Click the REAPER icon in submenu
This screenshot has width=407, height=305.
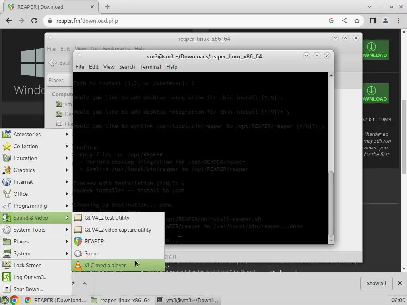click(x=78, y=241)
